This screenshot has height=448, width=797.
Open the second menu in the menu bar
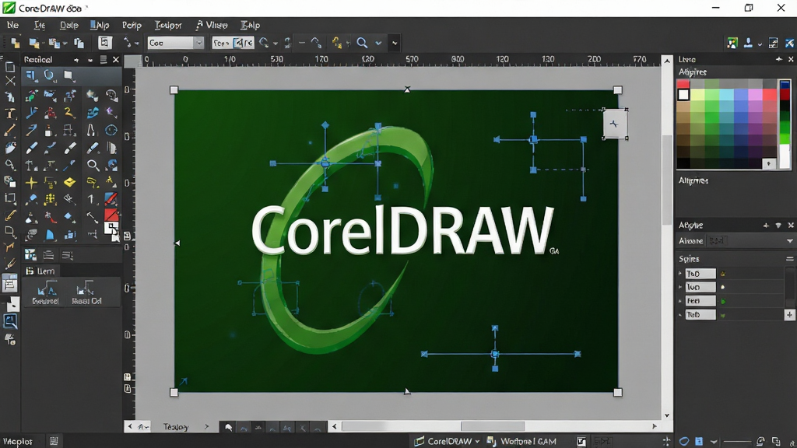[39, 25]
